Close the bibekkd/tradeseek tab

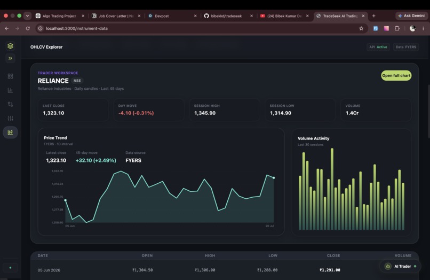[251, 16]
